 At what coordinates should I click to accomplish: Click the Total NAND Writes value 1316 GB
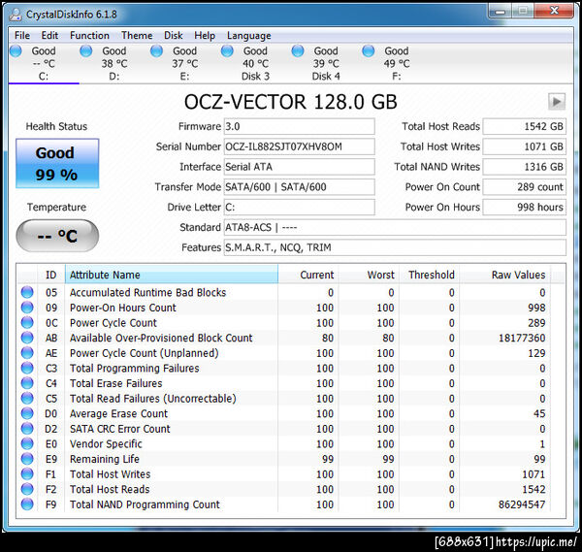[x=524, y=167]
